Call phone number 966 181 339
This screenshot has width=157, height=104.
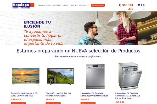coord(128,7)
